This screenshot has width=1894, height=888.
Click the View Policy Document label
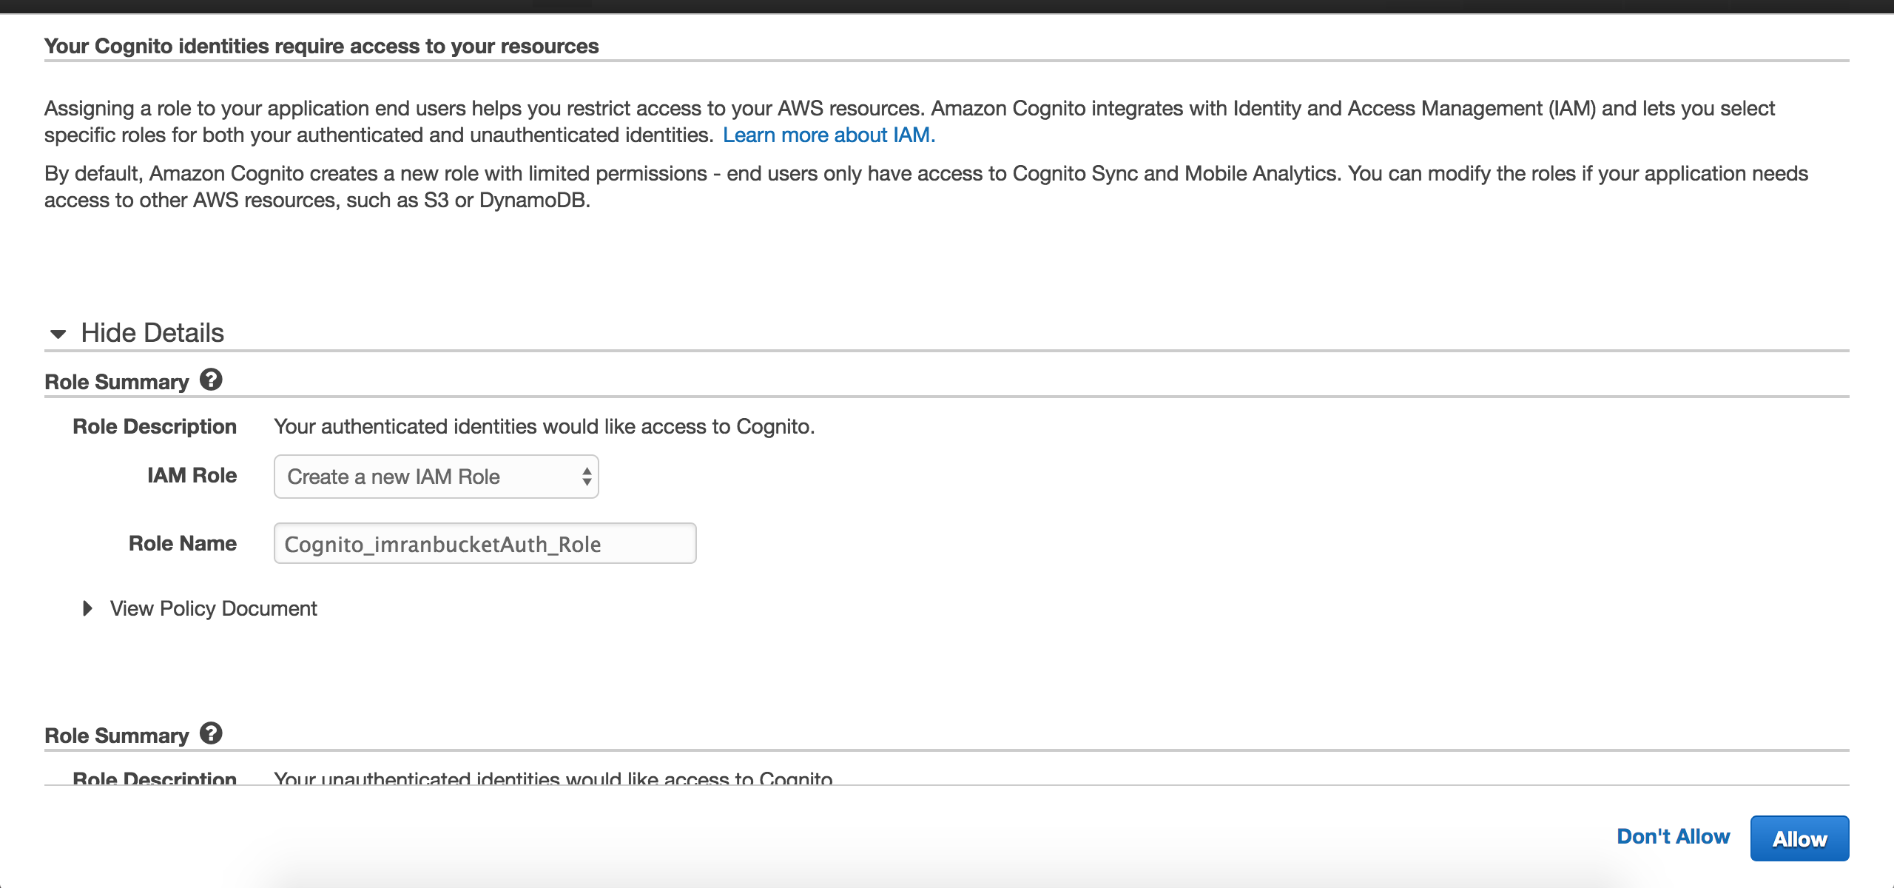click(213, 608)
